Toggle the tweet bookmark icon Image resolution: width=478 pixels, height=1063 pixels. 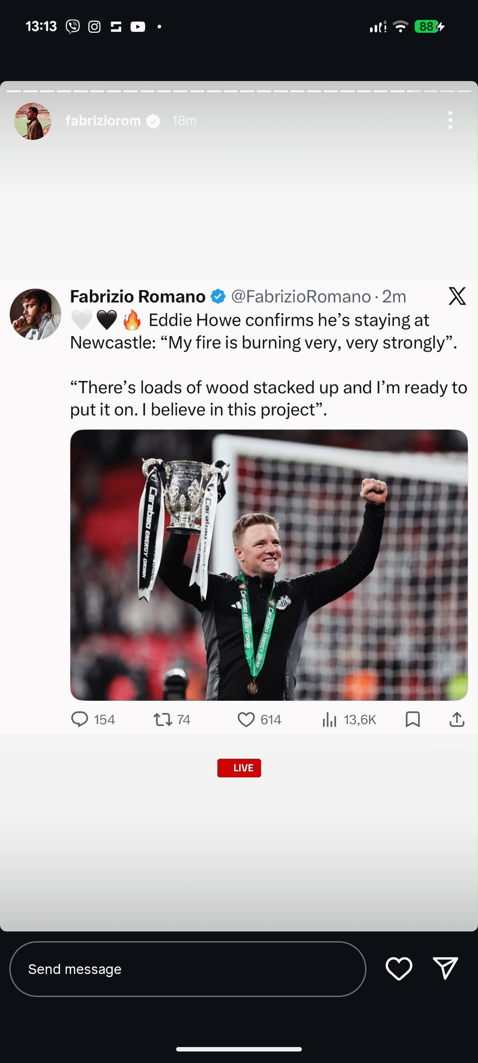412,719
